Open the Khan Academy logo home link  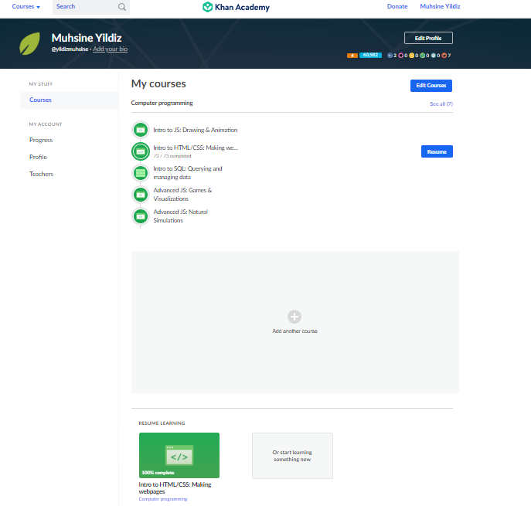[236, 7]
